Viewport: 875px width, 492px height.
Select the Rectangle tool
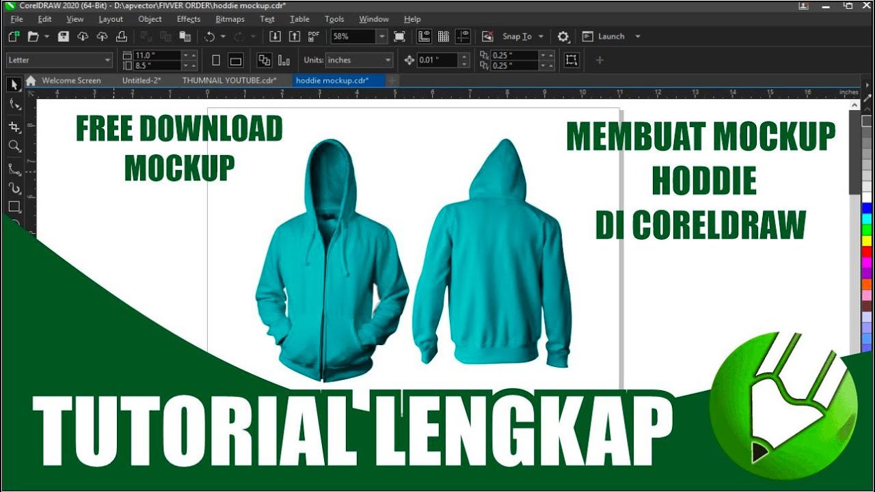(x=14, y=206)
